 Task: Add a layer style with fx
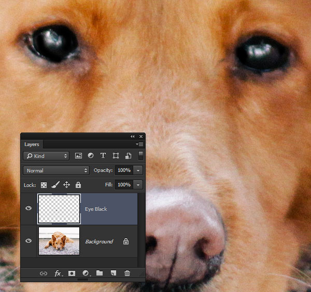[x=58, y=273]
